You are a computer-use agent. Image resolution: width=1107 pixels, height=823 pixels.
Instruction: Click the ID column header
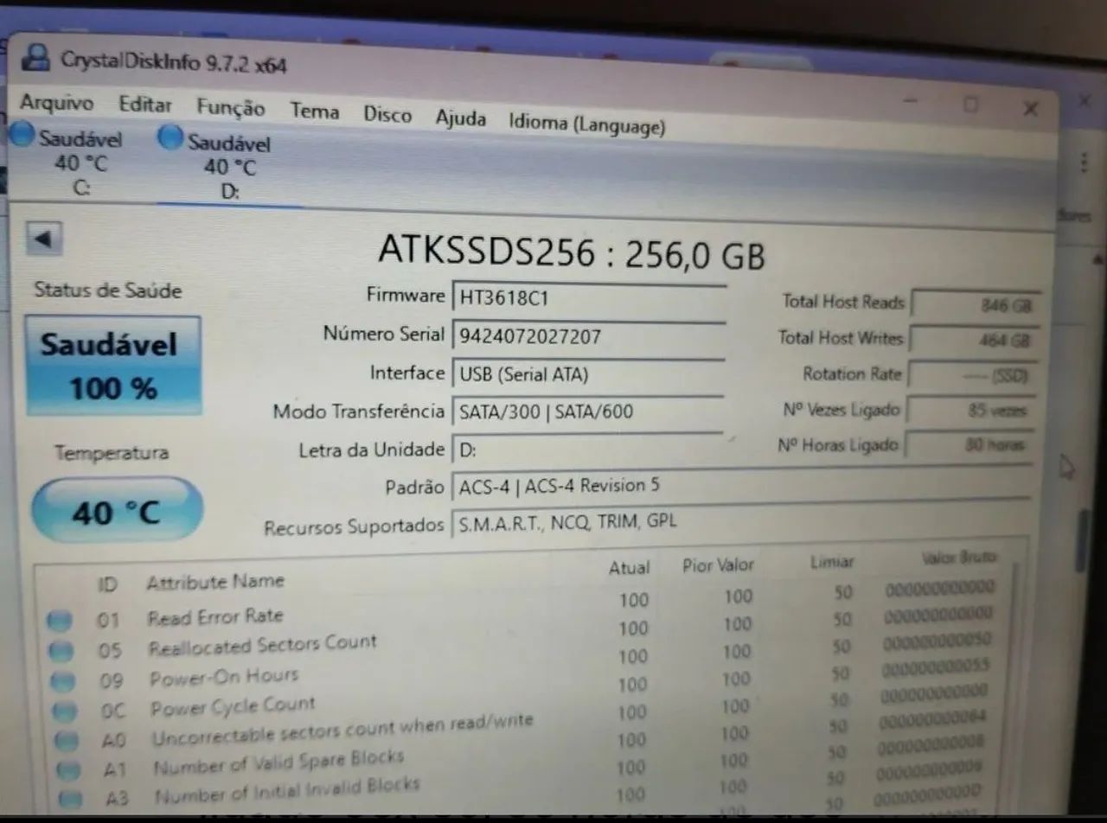[106, 585]
